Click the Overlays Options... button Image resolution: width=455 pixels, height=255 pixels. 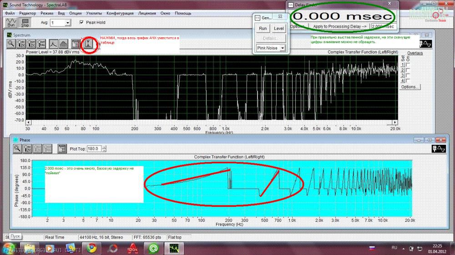(410, 87)
